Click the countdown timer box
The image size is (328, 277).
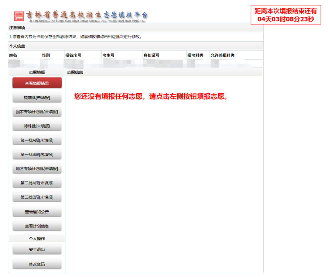(285, 15)
